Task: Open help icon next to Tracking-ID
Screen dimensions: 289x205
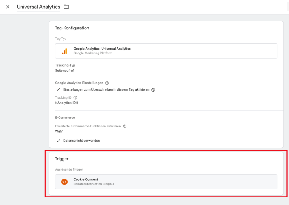Action: (75, 97)
